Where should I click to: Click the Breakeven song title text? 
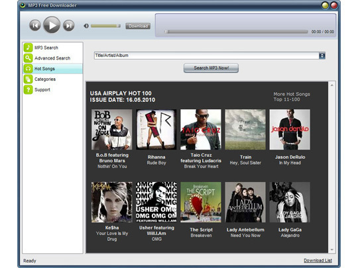click(x=201, y=236)
